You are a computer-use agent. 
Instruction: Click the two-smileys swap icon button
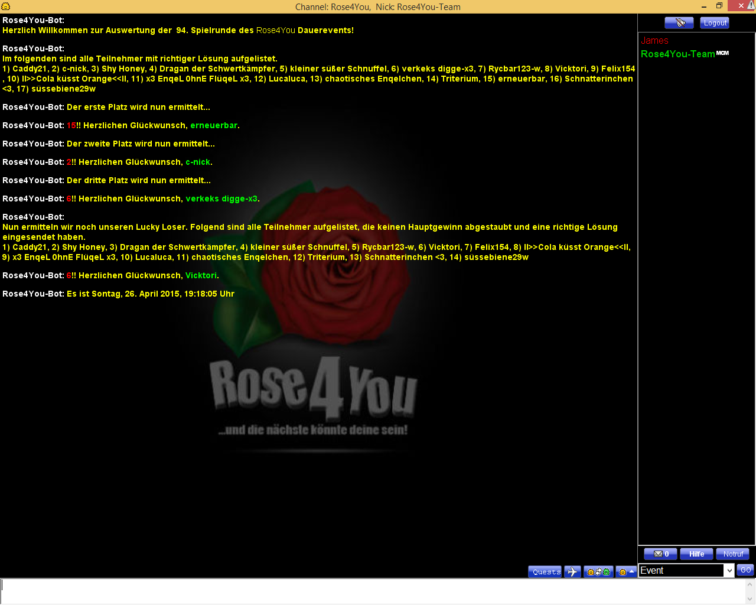click(x=598, y=572)
